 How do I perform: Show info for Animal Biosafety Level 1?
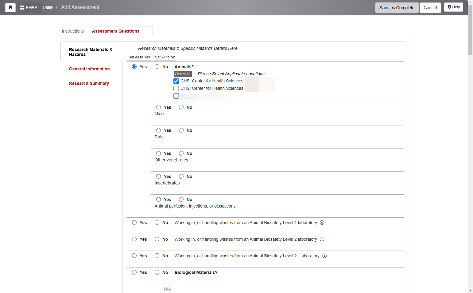point(322,223)
